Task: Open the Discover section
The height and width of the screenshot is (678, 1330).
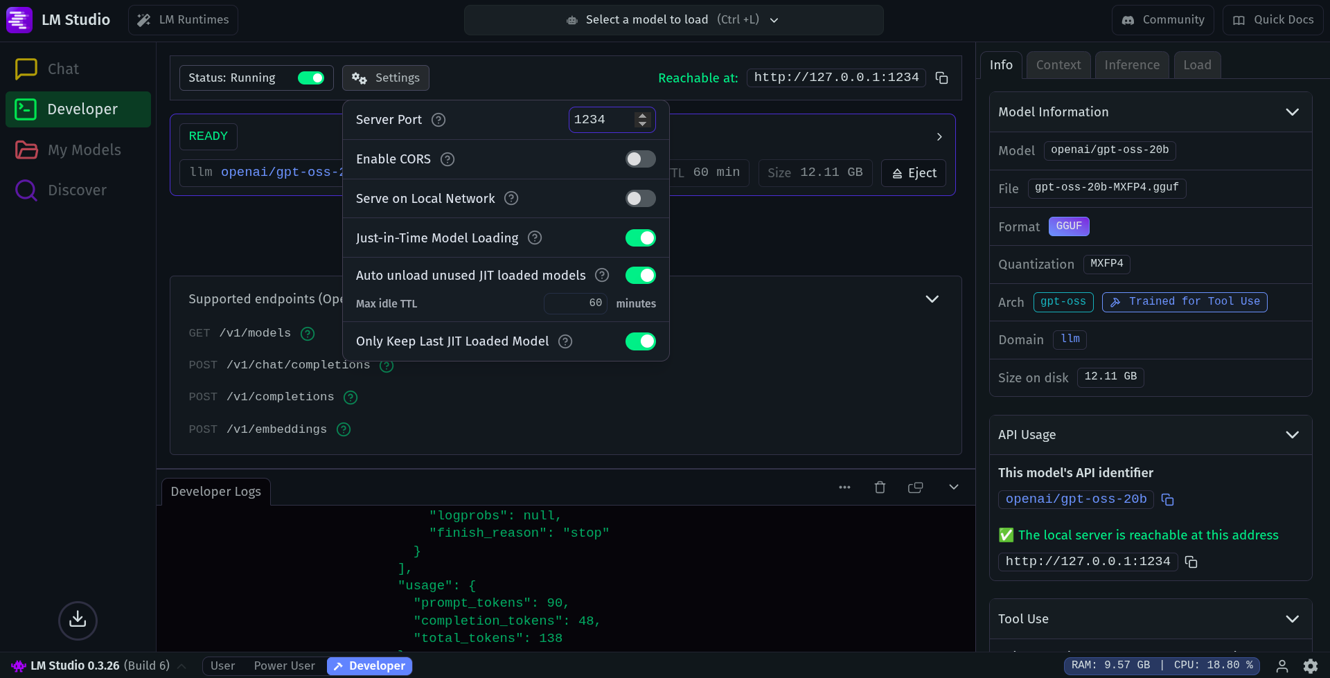Action: coord(78,190)
